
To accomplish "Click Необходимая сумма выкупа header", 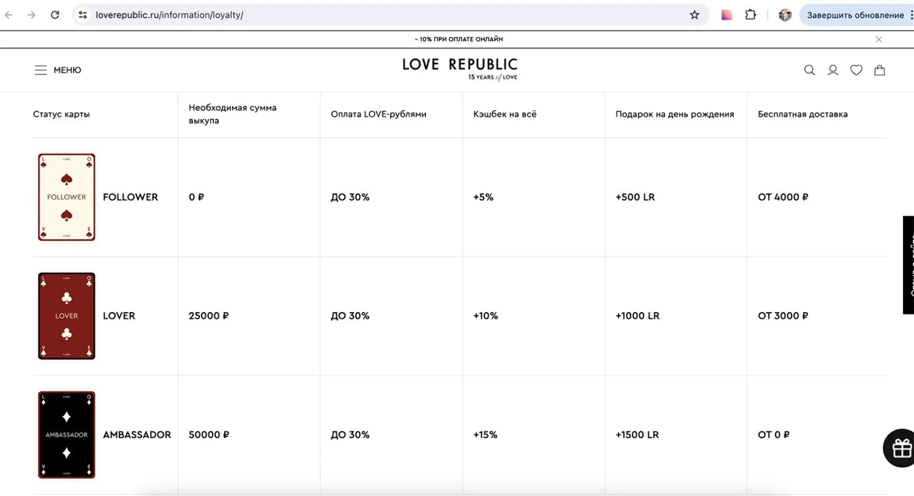I will pyautogui.click(x=233, y=114).
